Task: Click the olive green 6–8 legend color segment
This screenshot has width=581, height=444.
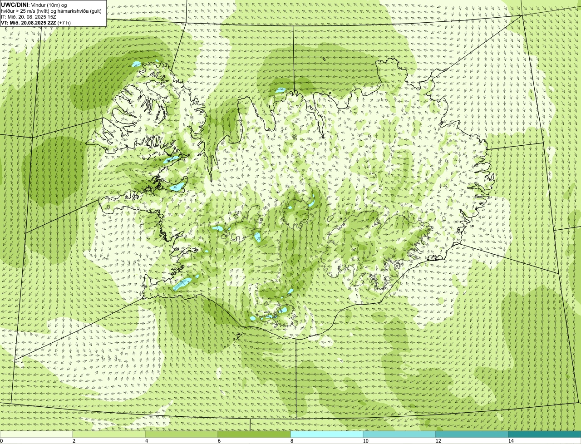Action: [x=254, y=434]
